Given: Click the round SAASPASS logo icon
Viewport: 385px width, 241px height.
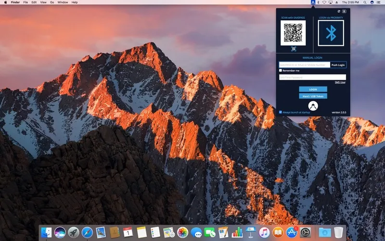Looking at the screenshot, I should tap(313, 107).
